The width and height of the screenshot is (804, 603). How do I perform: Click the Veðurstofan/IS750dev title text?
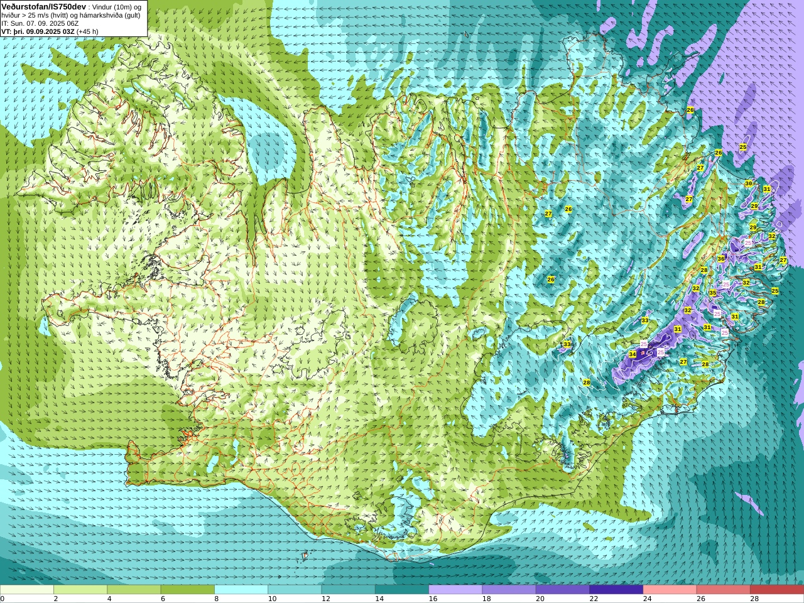44,6
